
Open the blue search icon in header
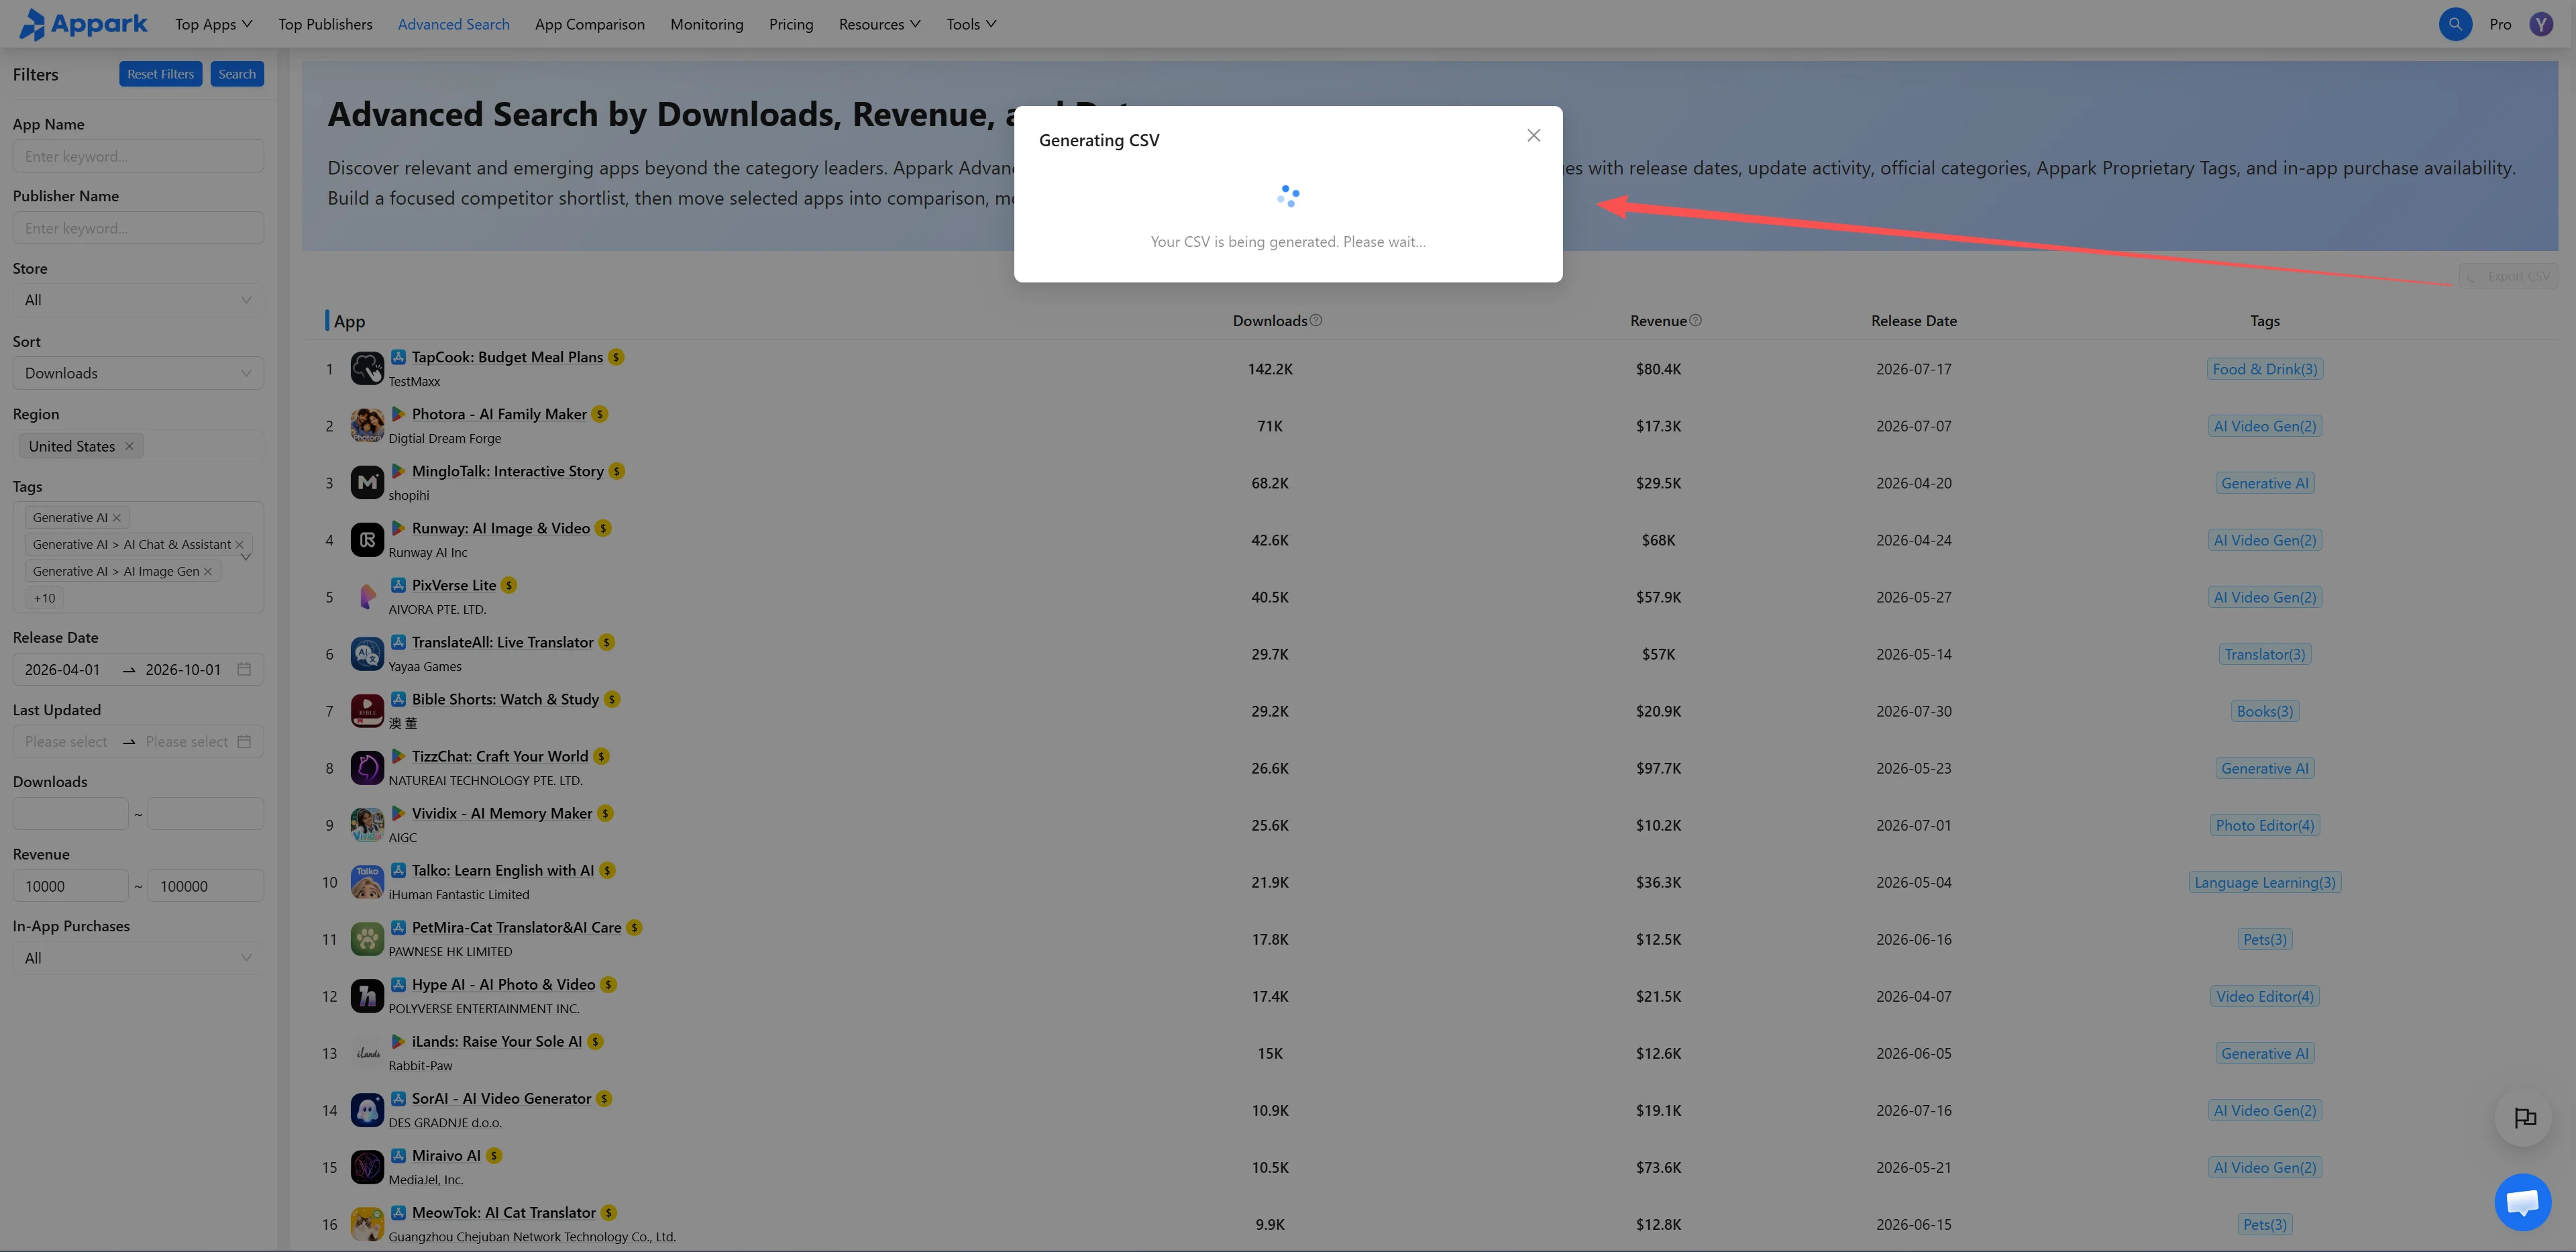pyautogui.click(x=2454, y=24)
